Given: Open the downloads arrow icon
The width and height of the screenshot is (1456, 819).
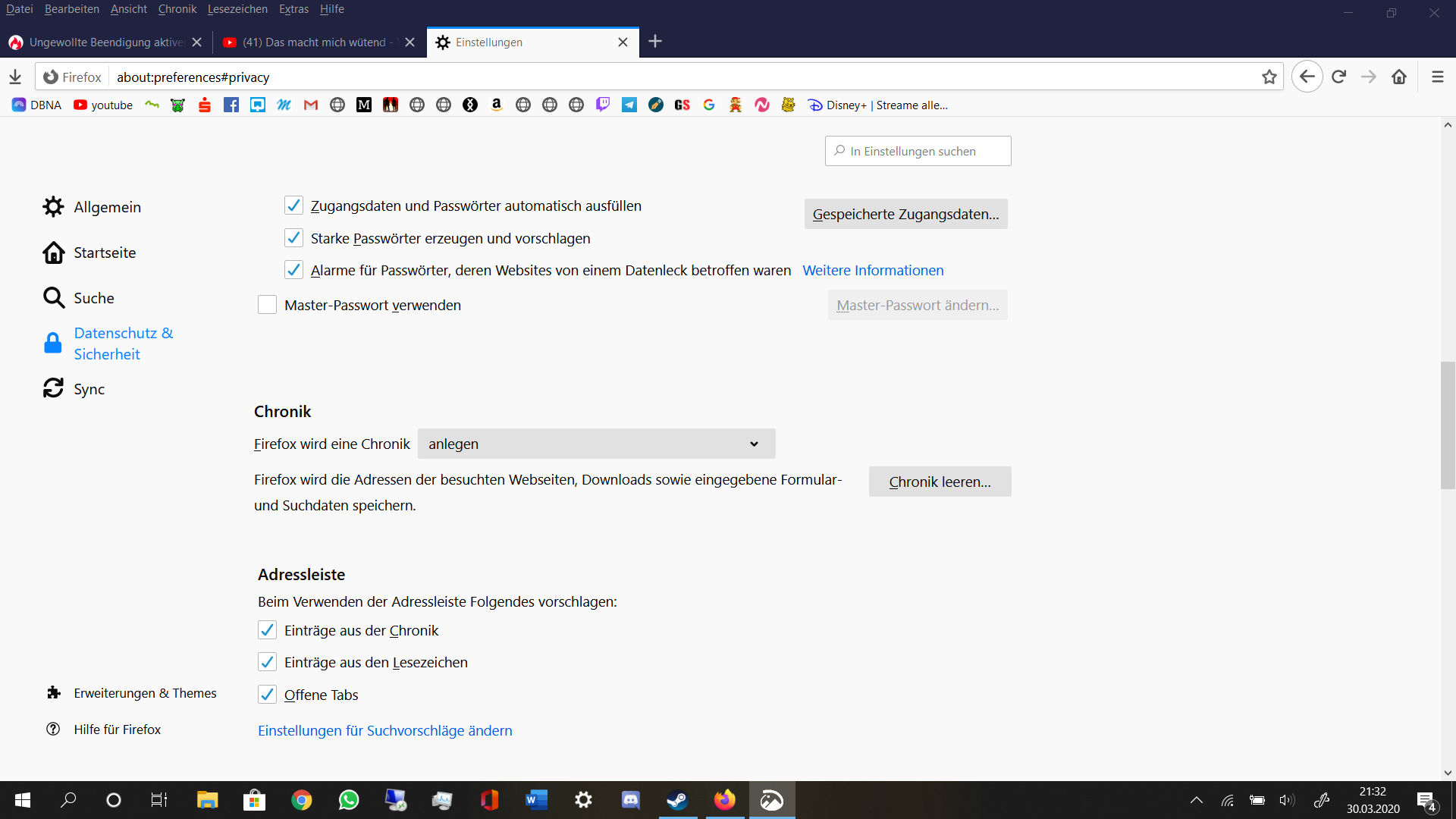Looking at the screenshot, I should (15, 77).
